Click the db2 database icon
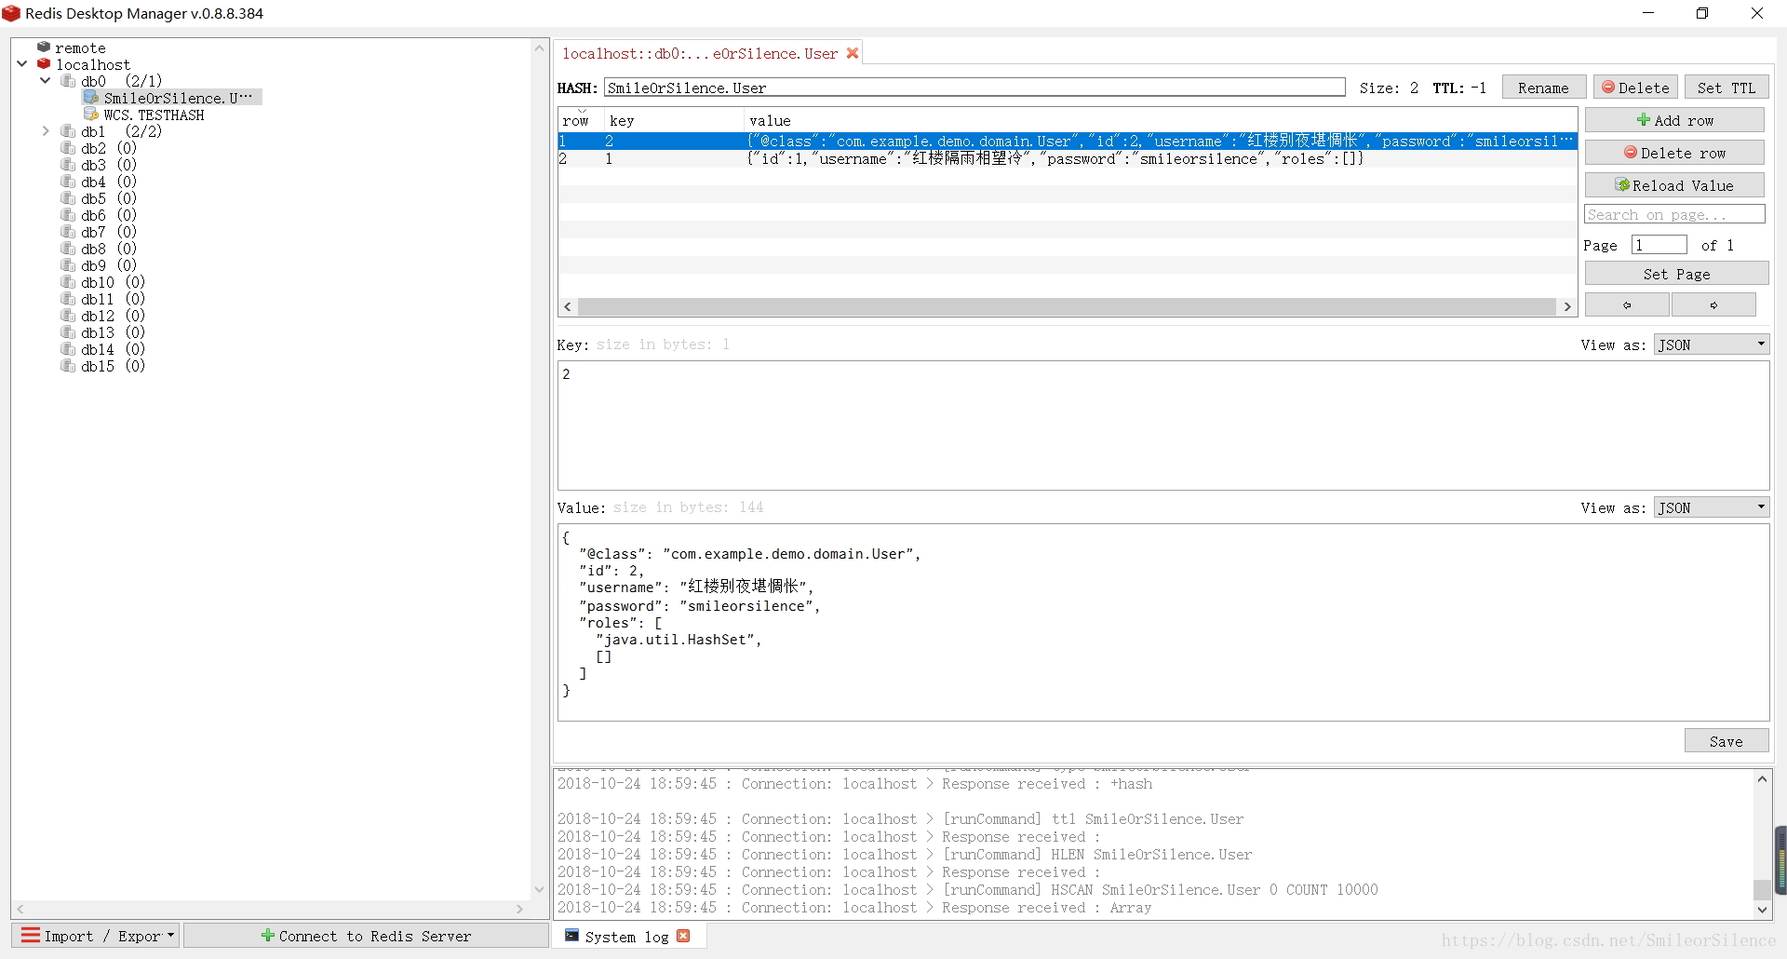This screenshot has height=959, width=1787. (68, 147)
